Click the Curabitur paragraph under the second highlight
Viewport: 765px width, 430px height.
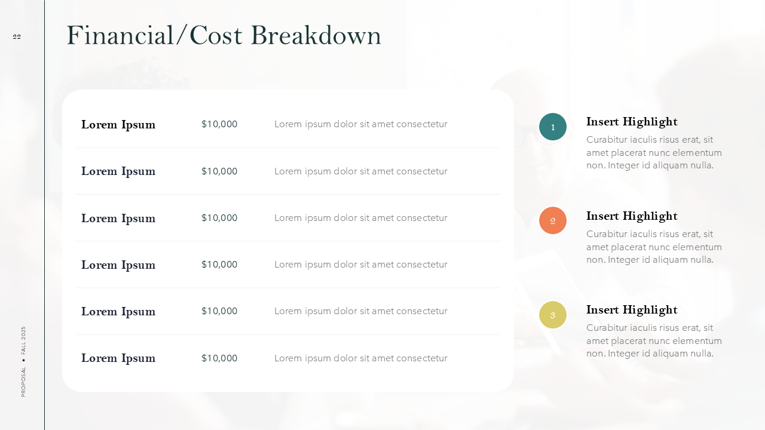point(654,247)
